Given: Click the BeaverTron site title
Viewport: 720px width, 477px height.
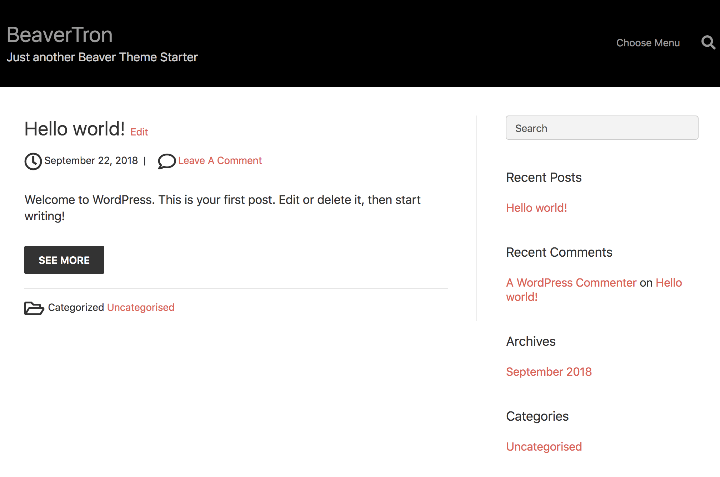Looking at the screenshot, I should pos(60,35).
